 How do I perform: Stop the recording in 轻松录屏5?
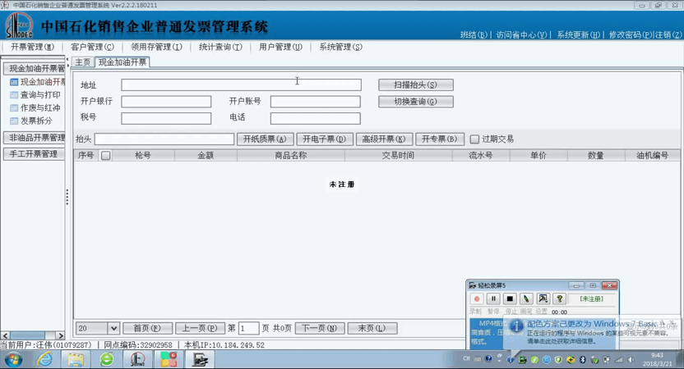pos(510,298)
